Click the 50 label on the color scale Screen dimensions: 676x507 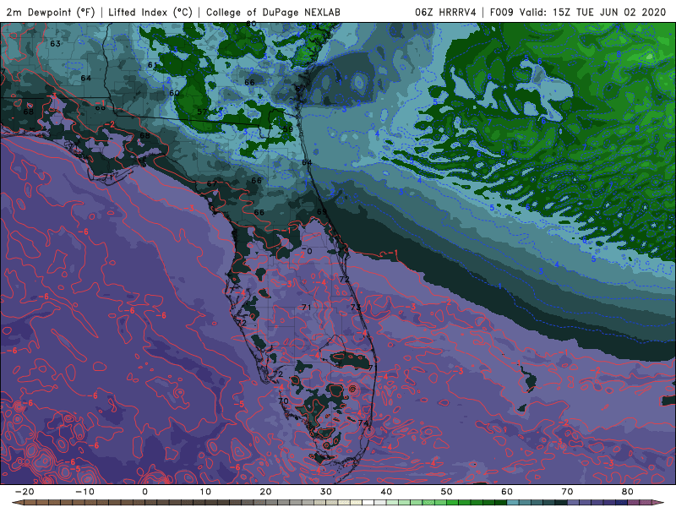[x=447, y=492]
